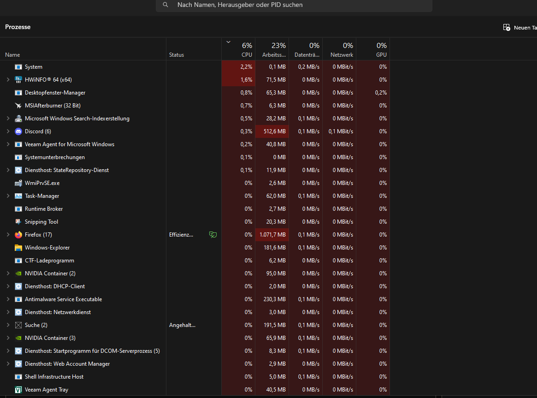Click the green efficiency leaf icon for Firefox
The width and height of the screenshot is (537, 398).
[x=212, y=235]
